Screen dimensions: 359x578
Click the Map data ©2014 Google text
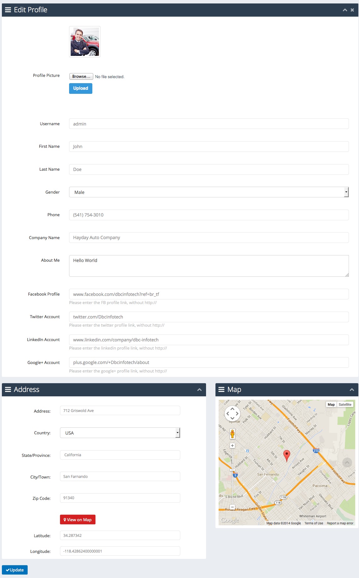click(x=284, y=523)
